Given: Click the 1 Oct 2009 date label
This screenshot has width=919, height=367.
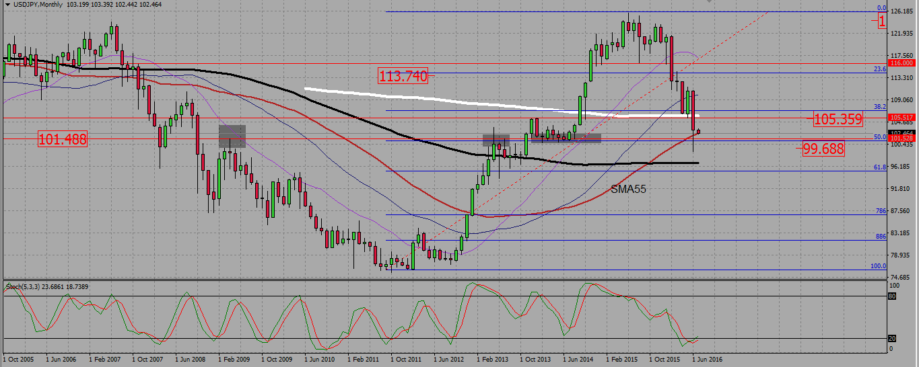Looking at the screenshot, I should coord(277,359).
